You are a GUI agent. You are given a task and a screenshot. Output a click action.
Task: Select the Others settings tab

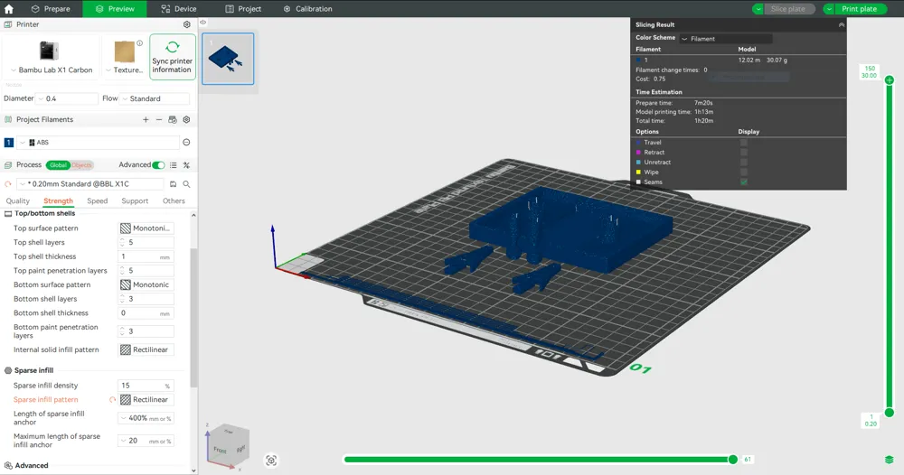coord(174,201)
